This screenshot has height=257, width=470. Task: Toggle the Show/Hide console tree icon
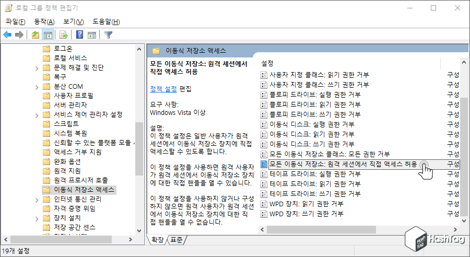[48, 35]
